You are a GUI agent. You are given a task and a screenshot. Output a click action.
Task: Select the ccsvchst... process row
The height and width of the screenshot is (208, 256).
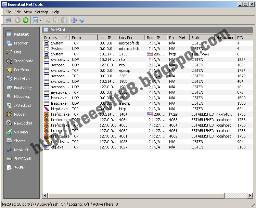[x=148, y=142]
